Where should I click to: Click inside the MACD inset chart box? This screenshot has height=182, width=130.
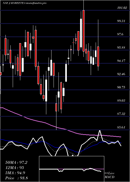(x=71, y=169)
